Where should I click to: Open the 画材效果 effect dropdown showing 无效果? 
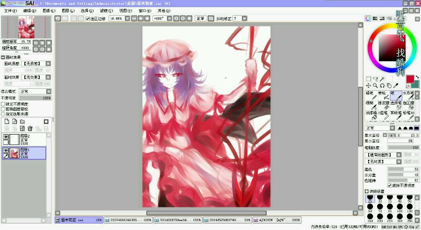point(48,77)
